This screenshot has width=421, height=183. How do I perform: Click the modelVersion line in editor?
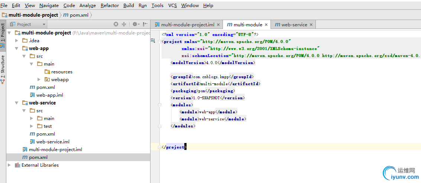(x=213, y=63)
